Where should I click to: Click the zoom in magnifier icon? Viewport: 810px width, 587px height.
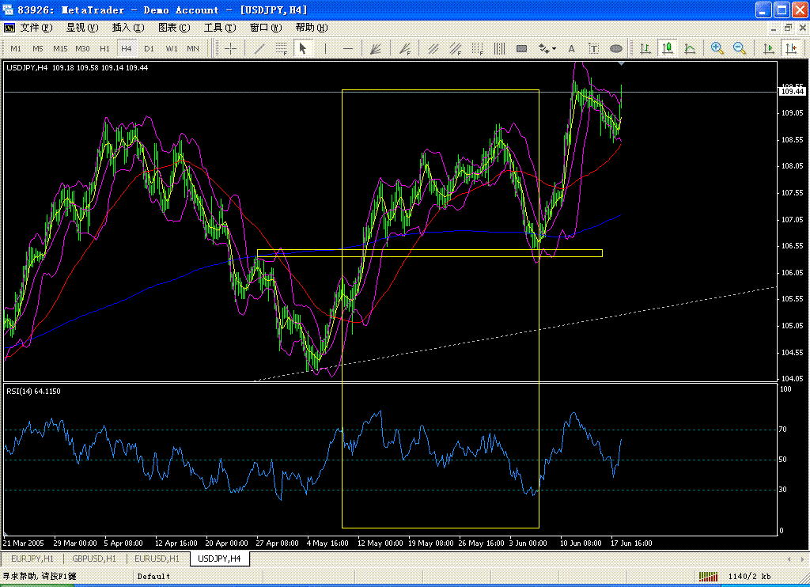pos(717,48)
